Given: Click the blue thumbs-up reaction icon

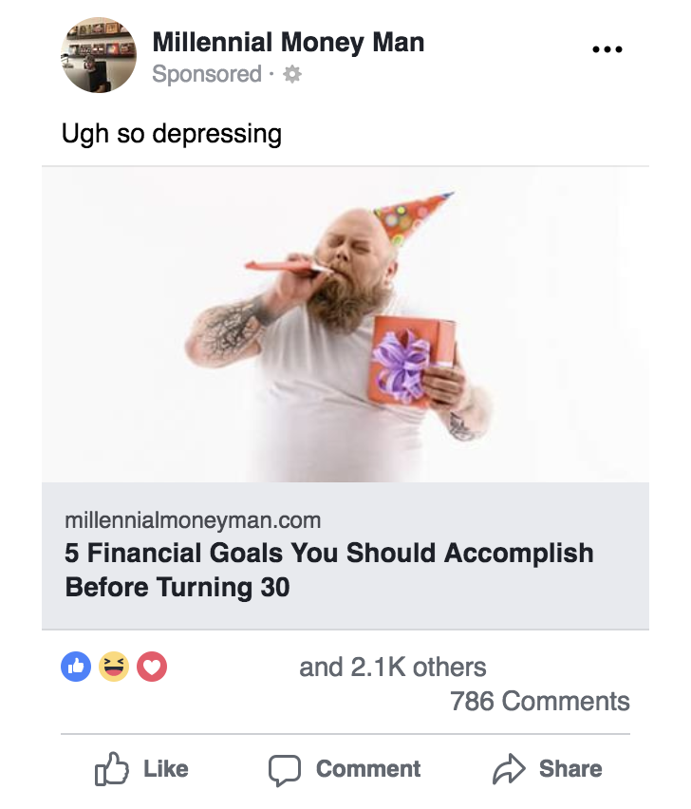Looking at the screenshot, I should (x=76, y=667).
